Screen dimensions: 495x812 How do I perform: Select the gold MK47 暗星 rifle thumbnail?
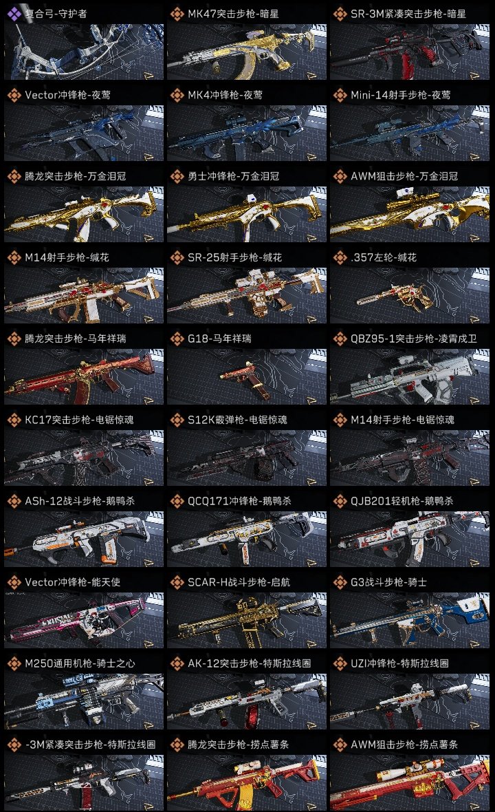tap(247, 52)
